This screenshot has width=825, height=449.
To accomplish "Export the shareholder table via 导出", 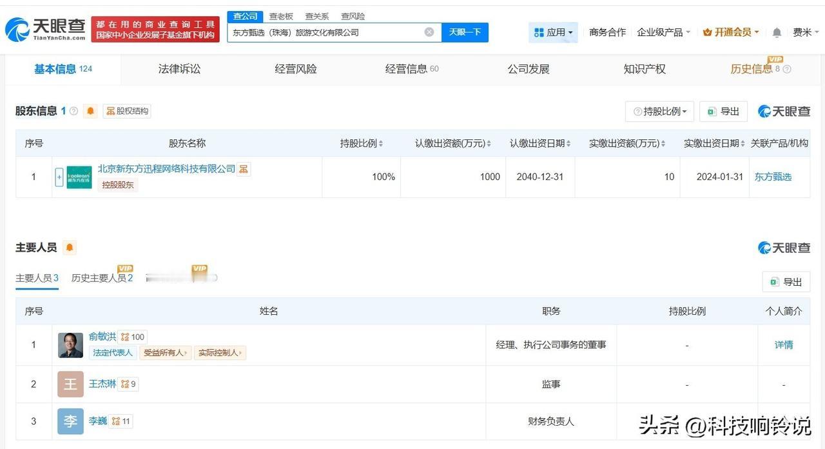I will (x=723, y=112).
